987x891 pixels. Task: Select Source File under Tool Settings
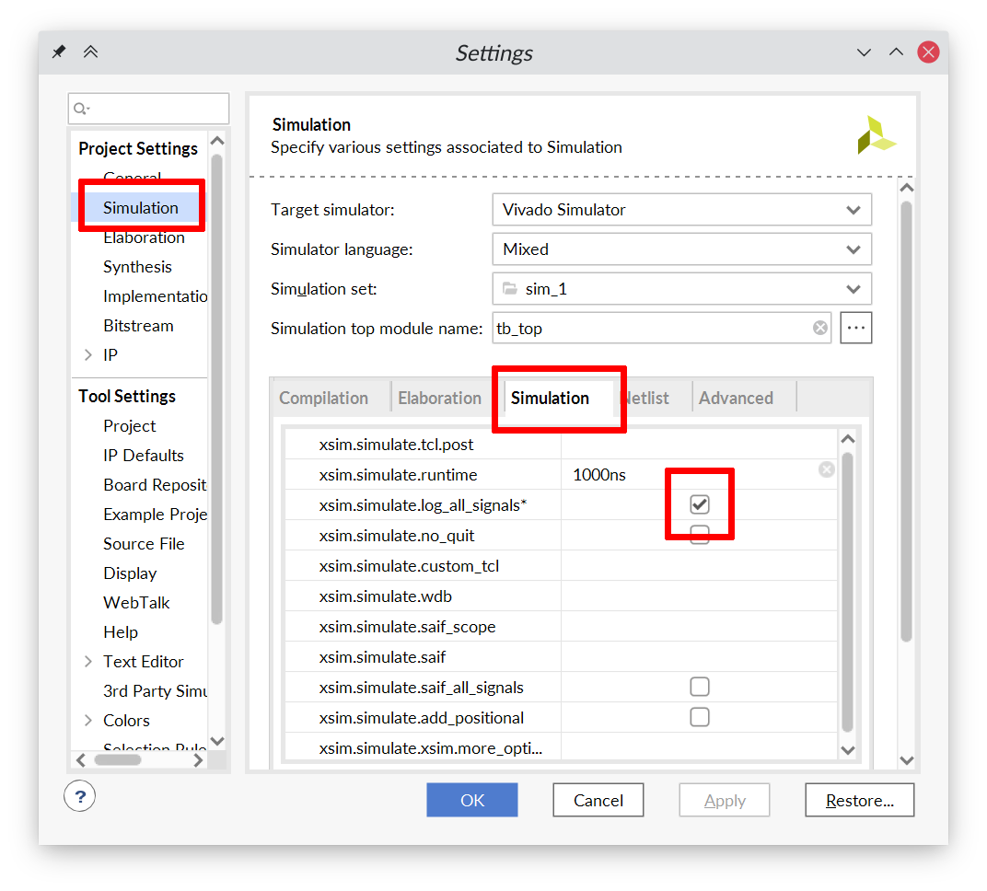click(x=144, y=544)
